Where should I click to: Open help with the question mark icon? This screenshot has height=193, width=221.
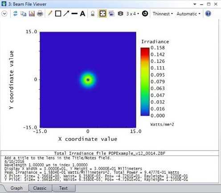point(208,14)
